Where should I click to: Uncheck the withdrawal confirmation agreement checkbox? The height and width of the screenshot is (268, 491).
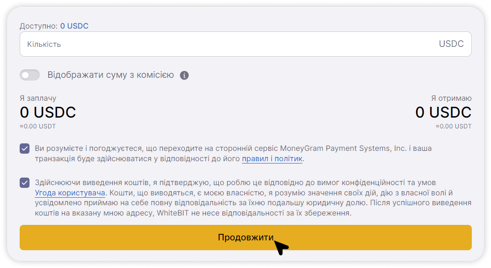(25, 183)
